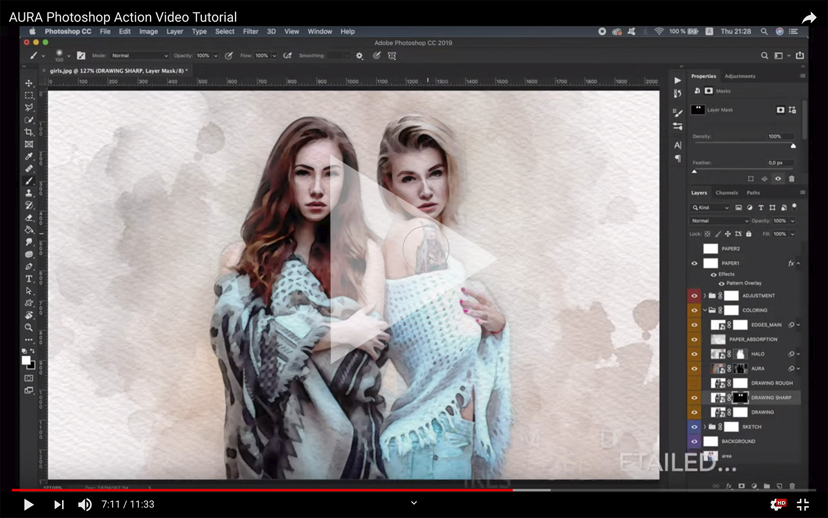Open the Flow slider dropdown
This screenshot has width=828, height=518.
[274, 55]
